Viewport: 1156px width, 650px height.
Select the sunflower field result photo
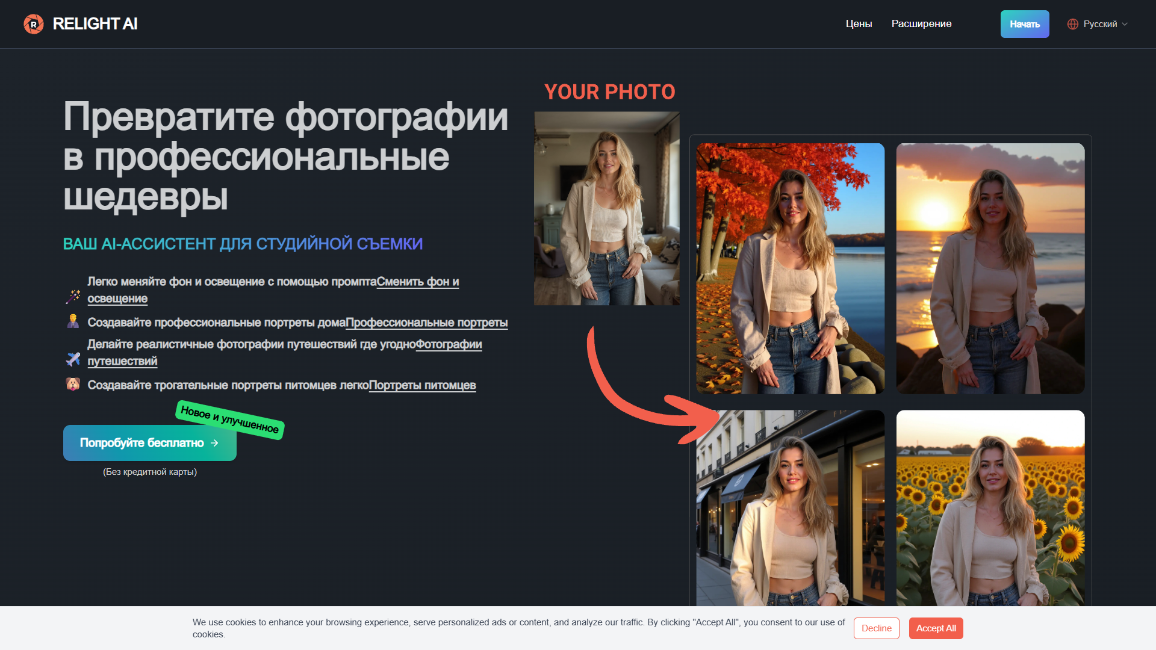[x=990, y=508]
